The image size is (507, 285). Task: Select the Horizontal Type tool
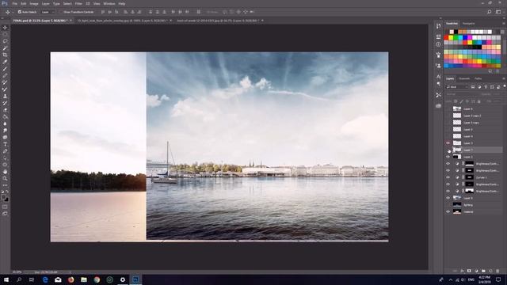tap(5, 144)
